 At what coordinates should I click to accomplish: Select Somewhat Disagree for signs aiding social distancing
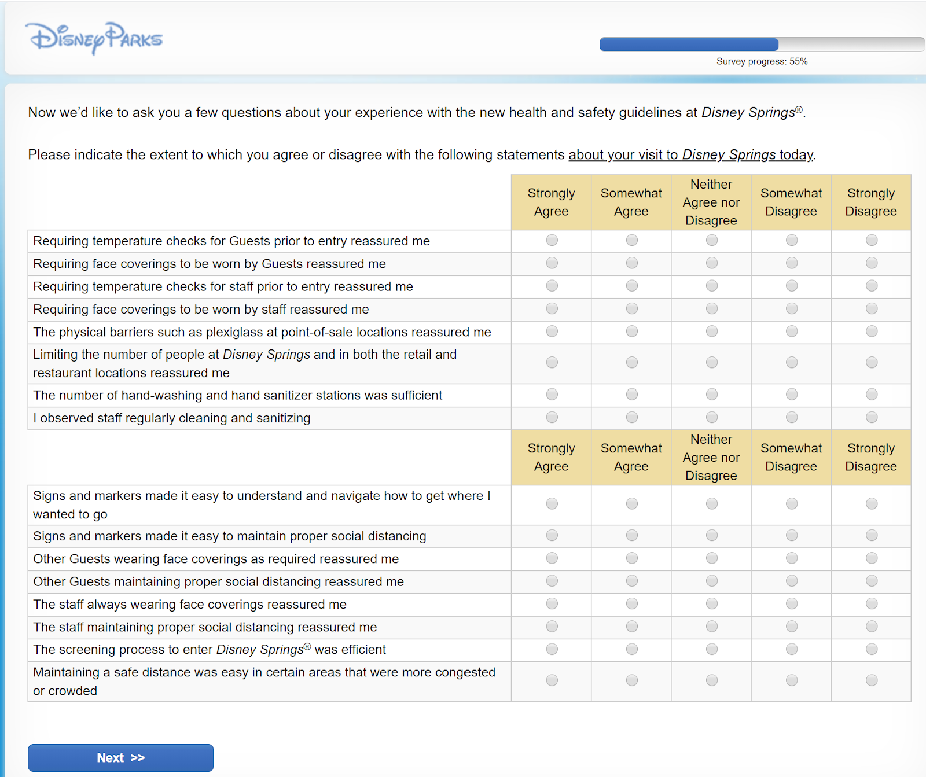(x=791, y=536)
